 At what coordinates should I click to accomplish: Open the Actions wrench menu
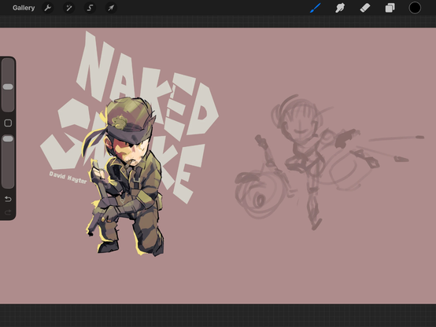pos(48,8)
